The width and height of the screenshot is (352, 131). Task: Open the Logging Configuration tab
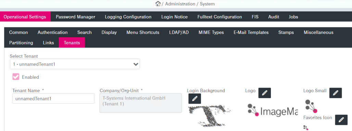(x=128, y=17)
